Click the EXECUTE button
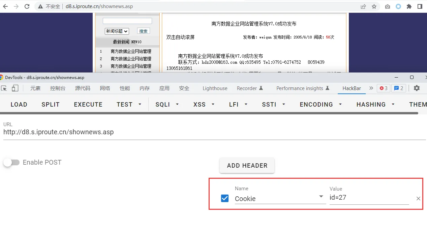Image resolution: width=427 pixels, height=225 pixels. tap(88, 105)
